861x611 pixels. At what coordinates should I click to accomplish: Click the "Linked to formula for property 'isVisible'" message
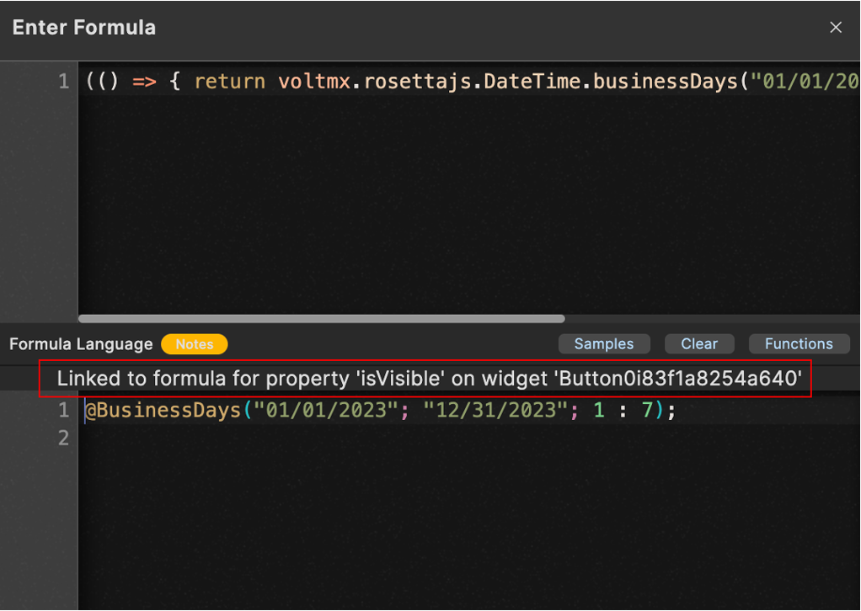[429, 379]
